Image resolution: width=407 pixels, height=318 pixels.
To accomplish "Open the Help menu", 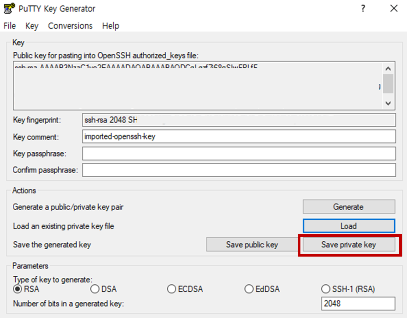I will (x=111, y=26).
